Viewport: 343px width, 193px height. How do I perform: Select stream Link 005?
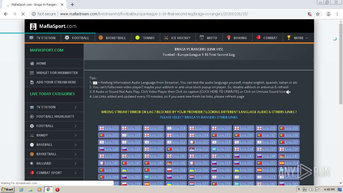pyautogui.click(x=199, y=128)
